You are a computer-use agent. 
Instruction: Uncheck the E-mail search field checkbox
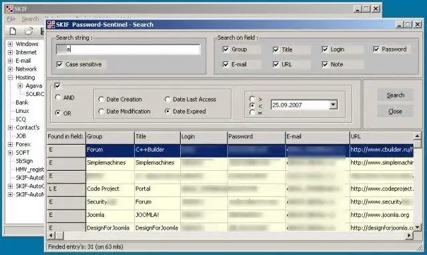click(x=226, y=64)
